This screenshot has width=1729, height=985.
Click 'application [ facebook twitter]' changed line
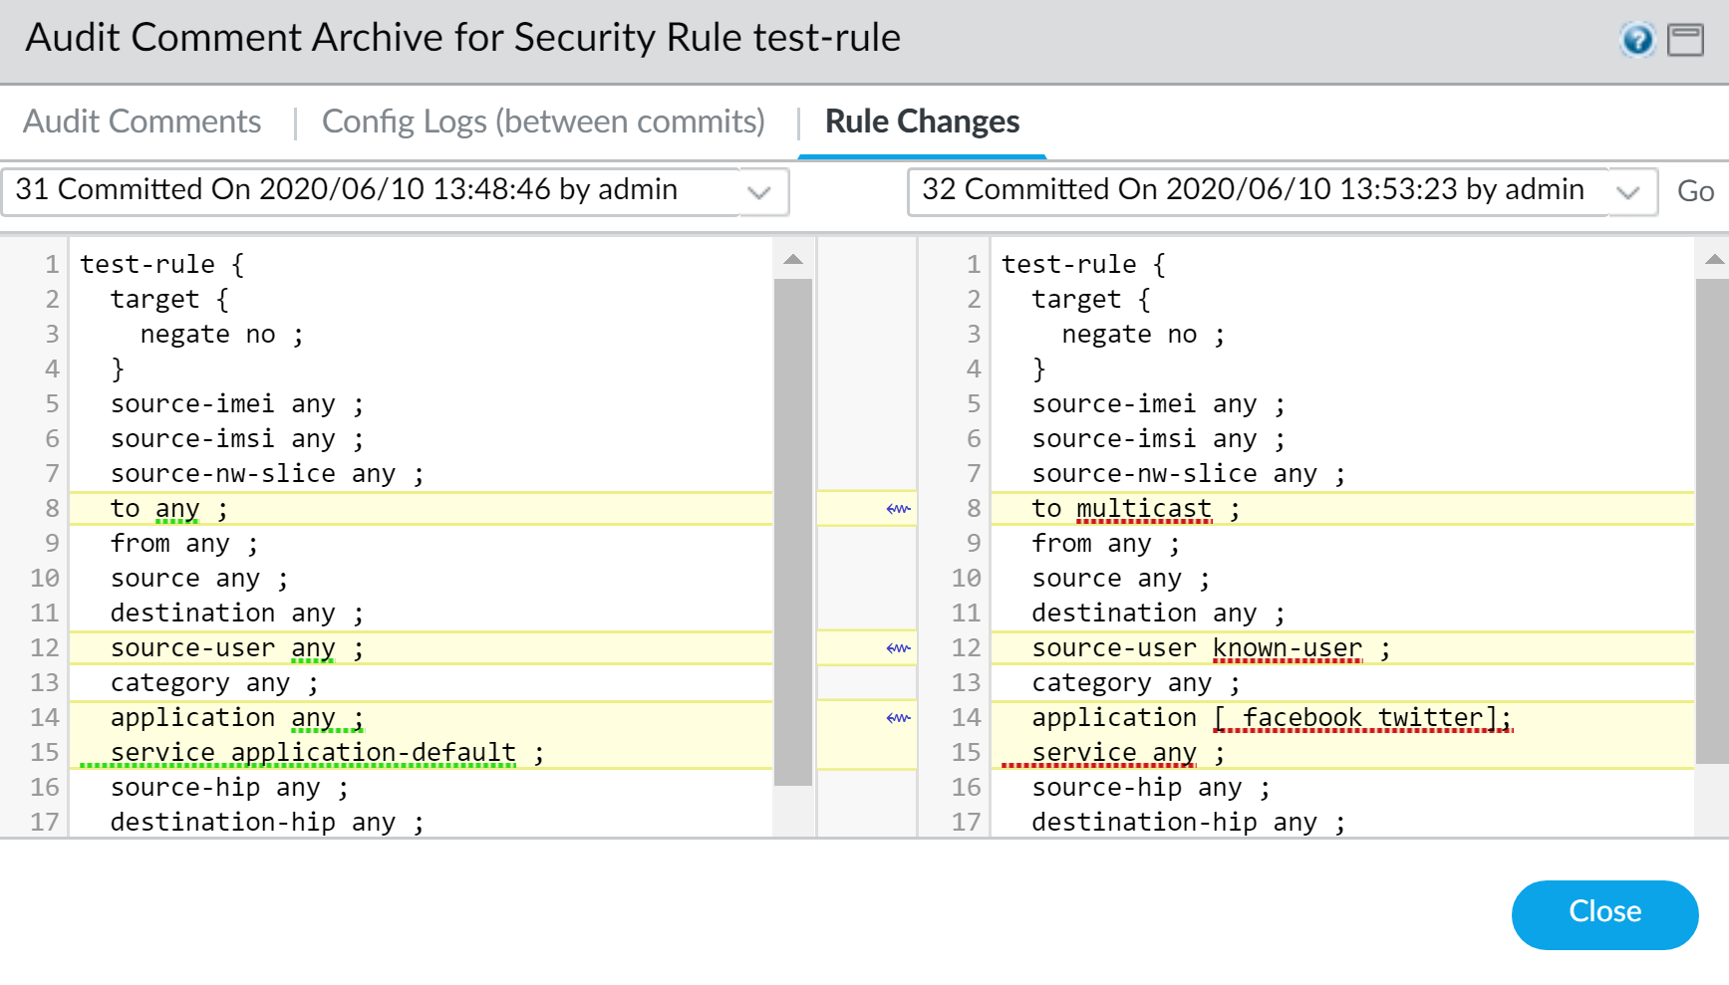1271,718
